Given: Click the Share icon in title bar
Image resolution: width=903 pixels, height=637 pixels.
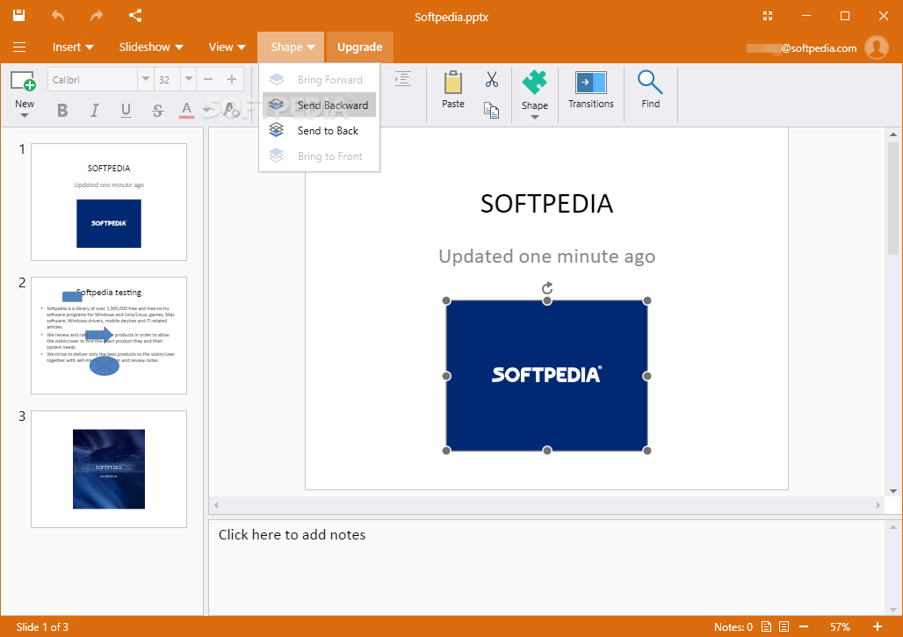Looking at the screenshot, I should pos(135,16).
